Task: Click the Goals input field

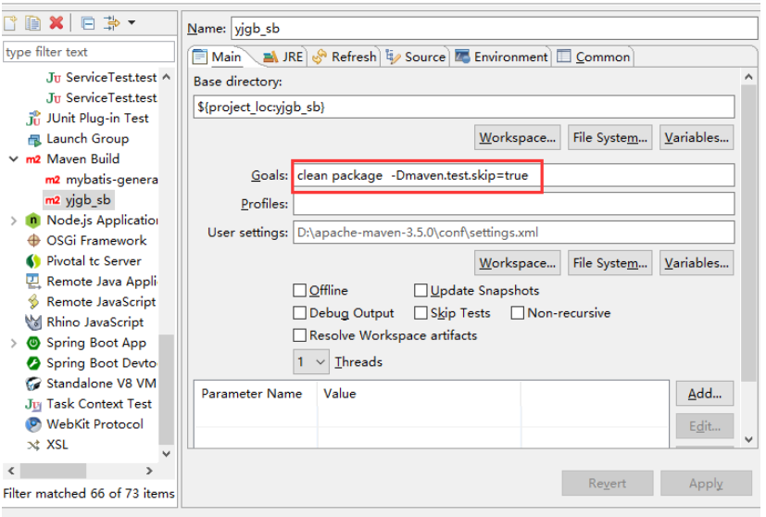Action: coord(513,175)
